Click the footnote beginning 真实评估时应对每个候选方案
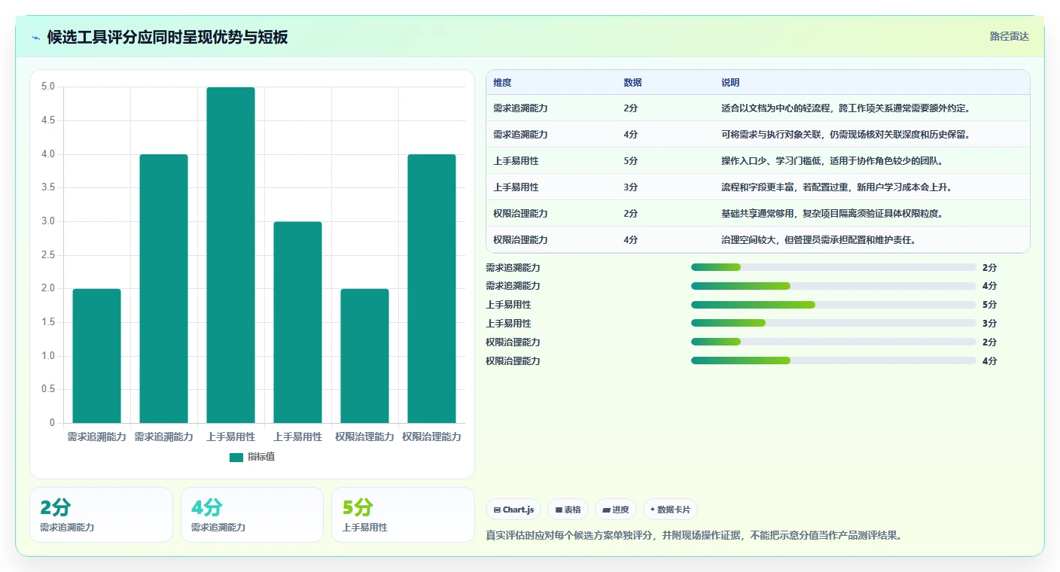The width and height of the screenshot is (1060, 572). click(x=694, y=536)
